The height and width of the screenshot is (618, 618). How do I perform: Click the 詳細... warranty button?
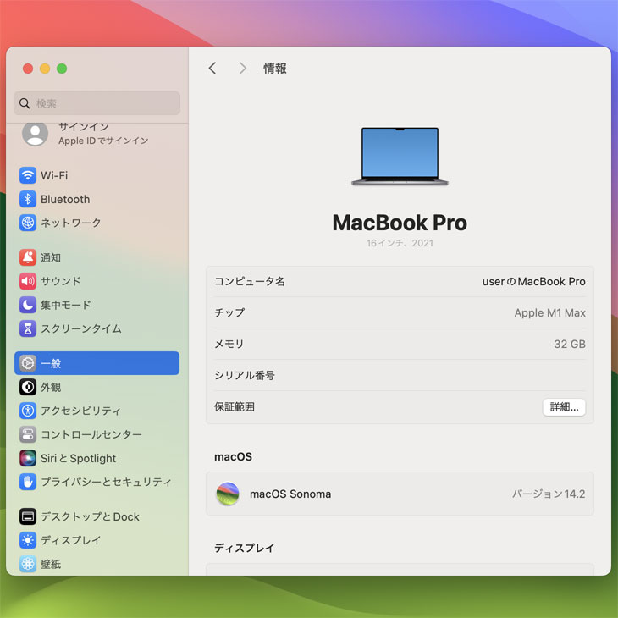564,407
